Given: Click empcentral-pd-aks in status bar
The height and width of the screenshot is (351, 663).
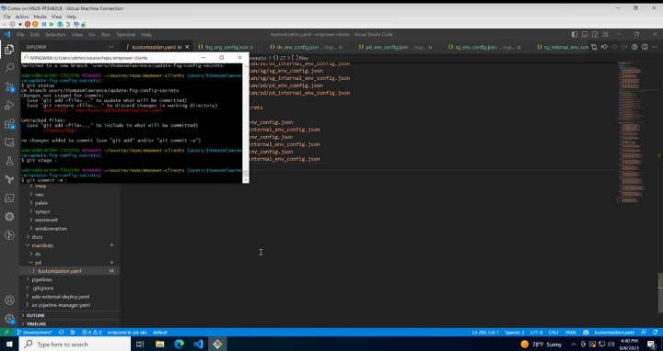Looking at the screenshot, I should pyautogui.click(x=127, y=333).
